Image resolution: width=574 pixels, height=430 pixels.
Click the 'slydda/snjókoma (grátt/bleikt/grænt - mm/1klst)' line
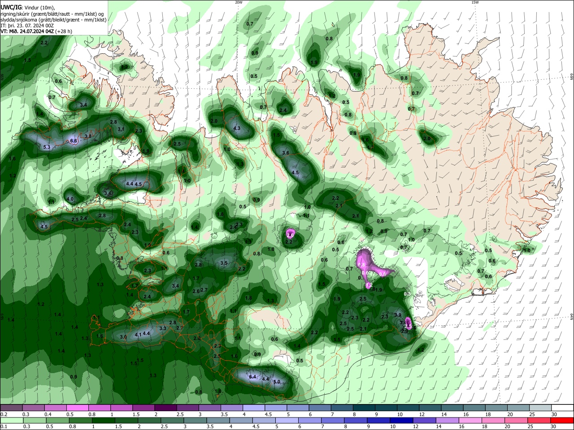[53, 20]
